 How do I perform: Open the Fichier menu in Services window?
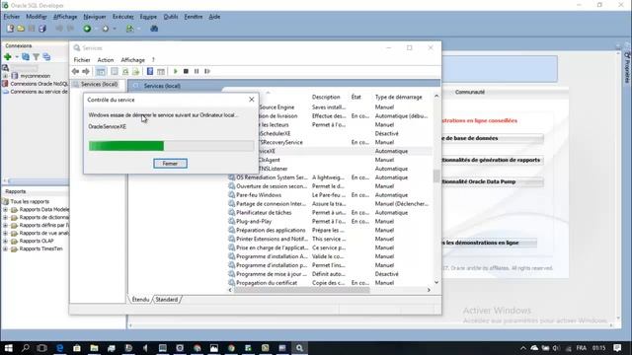(x=82, y=60)
